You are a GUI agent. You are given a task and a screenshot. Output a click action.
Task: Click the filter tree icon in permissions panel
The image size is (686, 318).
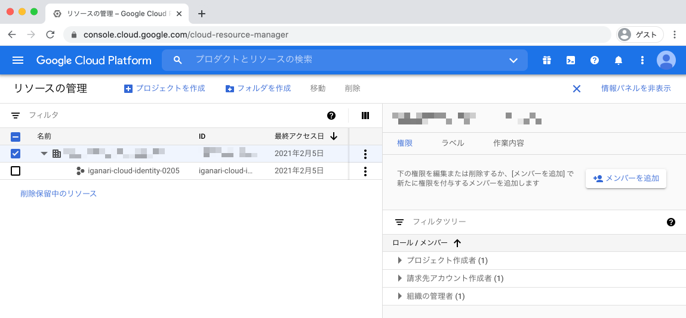tap(399, 222)
